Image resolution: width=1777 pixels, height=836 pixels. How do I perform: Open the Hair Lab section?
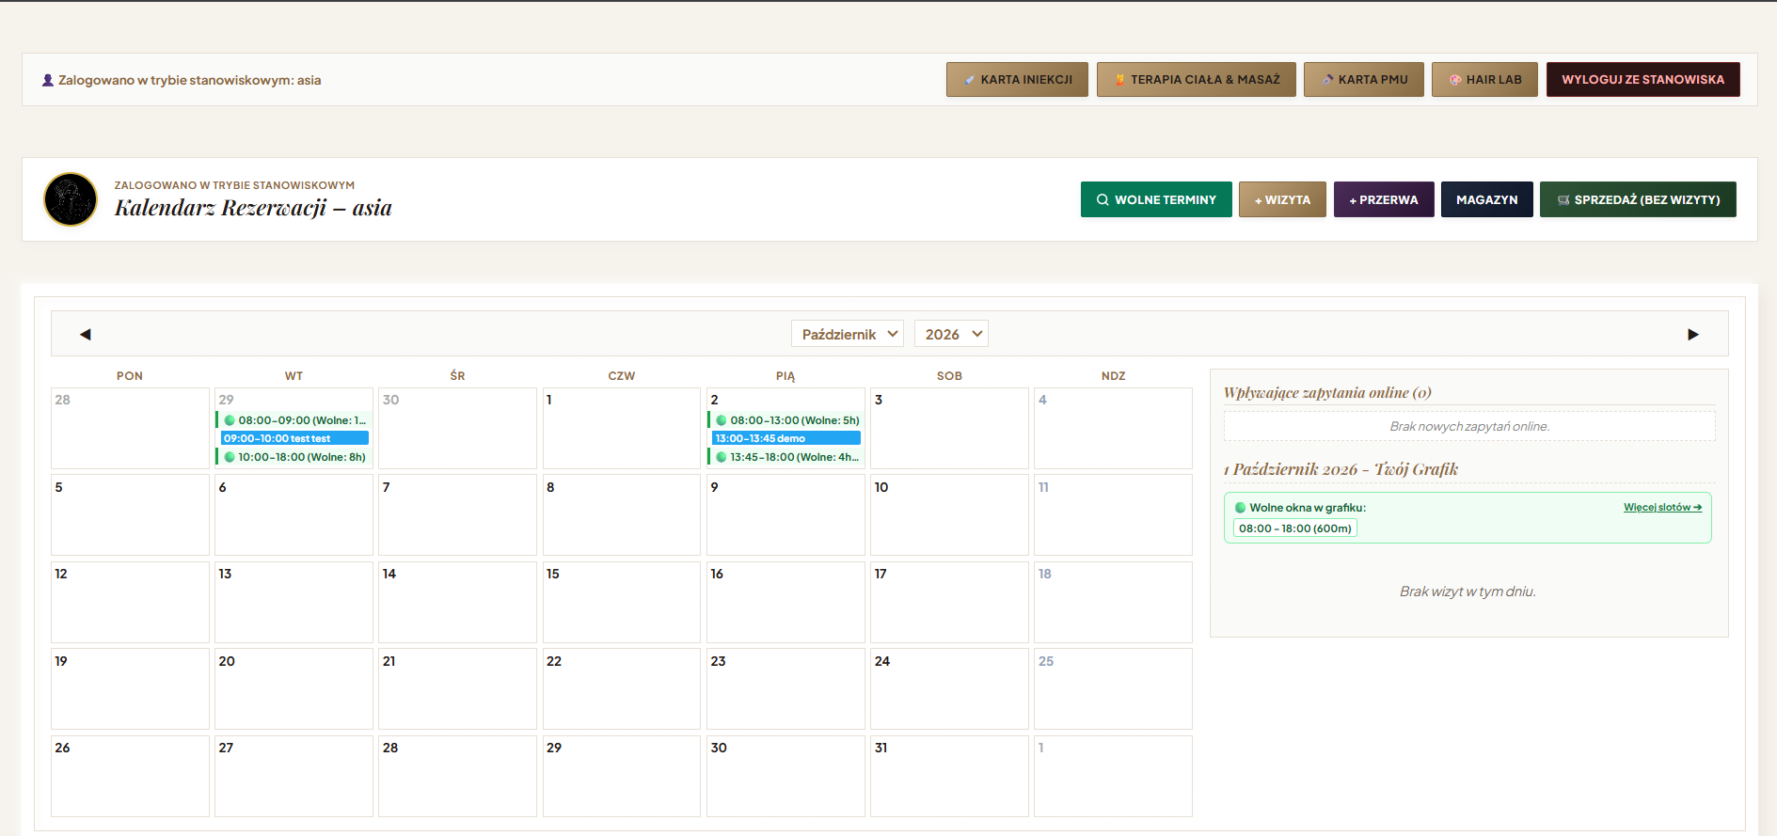pyautogui.click(x=1484, y=80)
